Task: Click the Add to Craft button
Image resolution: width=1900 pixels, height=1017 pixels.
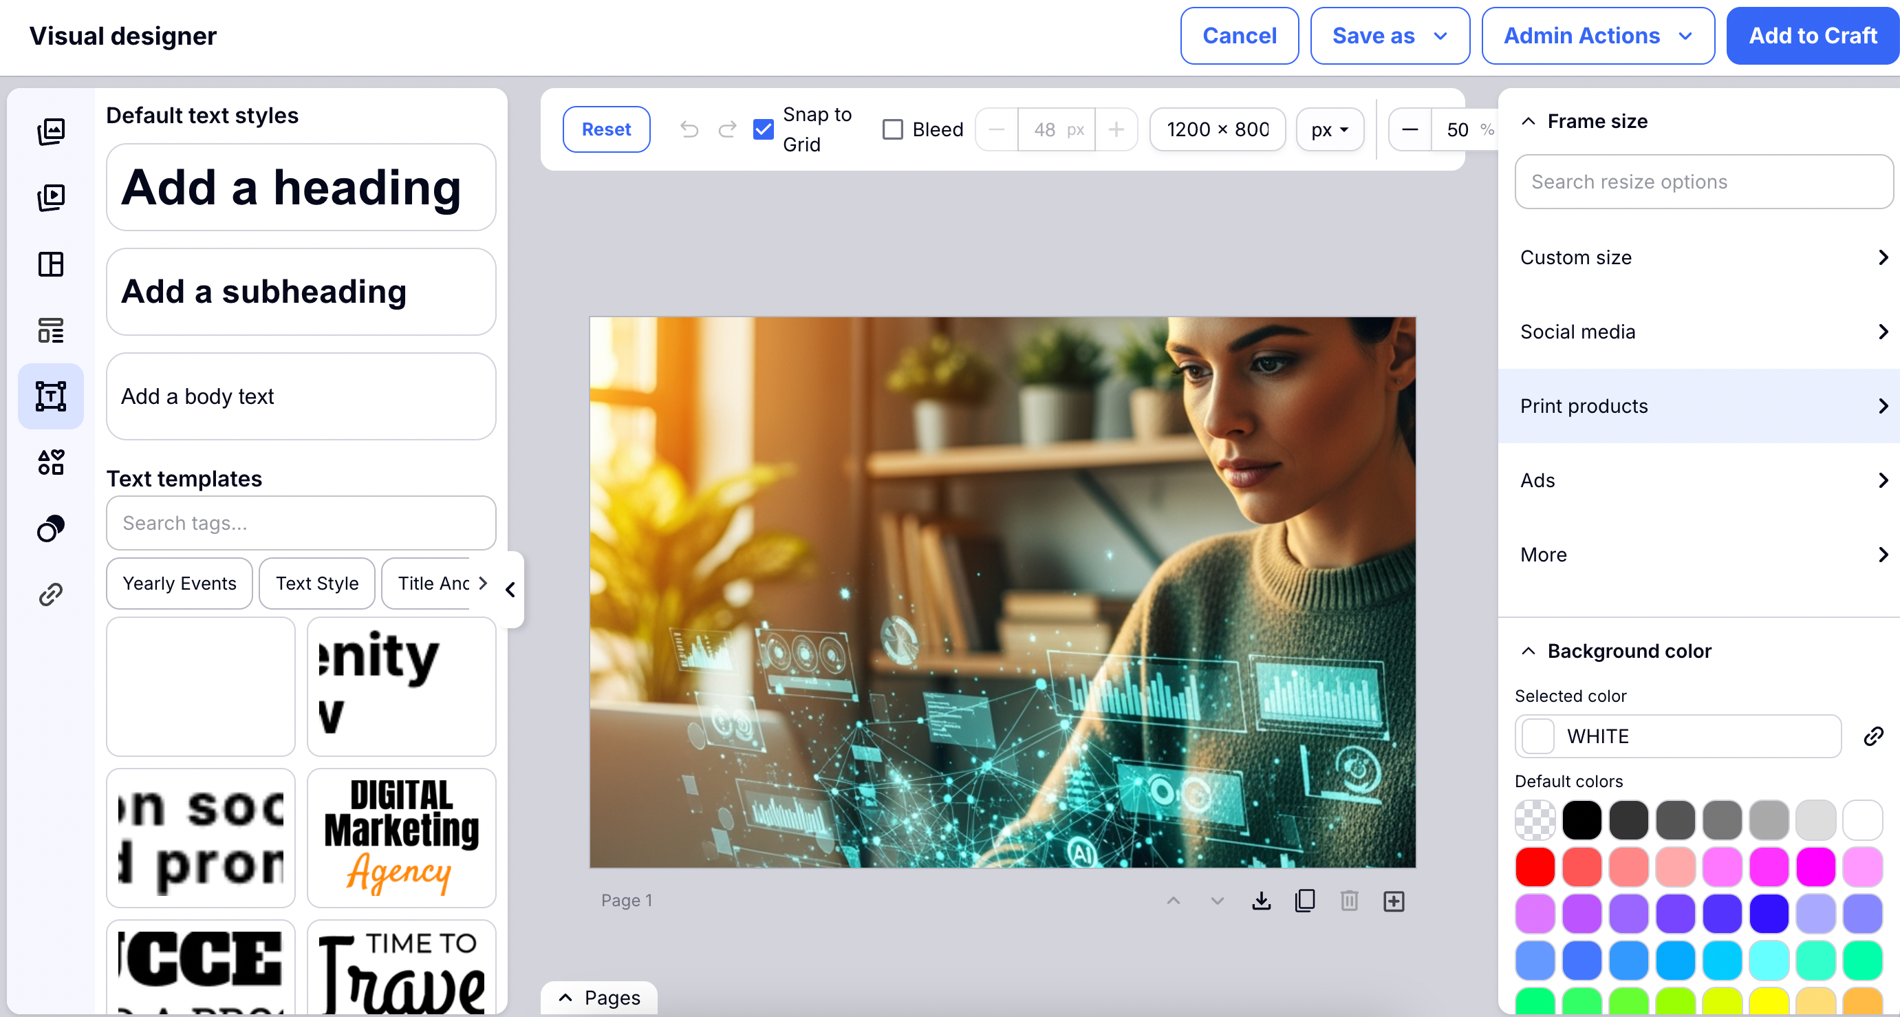Action: [1812, 35]
